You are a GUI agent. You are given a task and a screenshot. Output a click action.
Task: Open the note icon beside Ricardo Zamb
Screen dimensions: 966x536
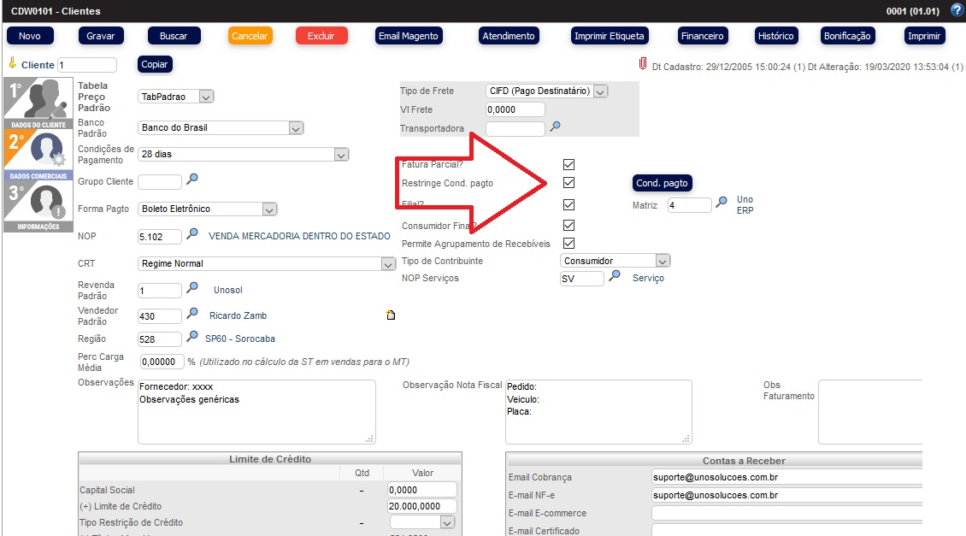[392, 315]
